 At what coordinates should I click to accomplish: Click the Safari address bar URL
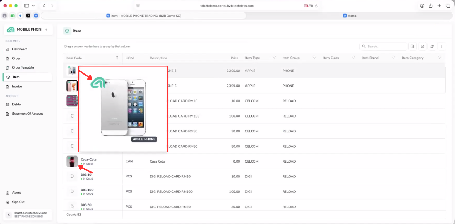tap(227, 6)
